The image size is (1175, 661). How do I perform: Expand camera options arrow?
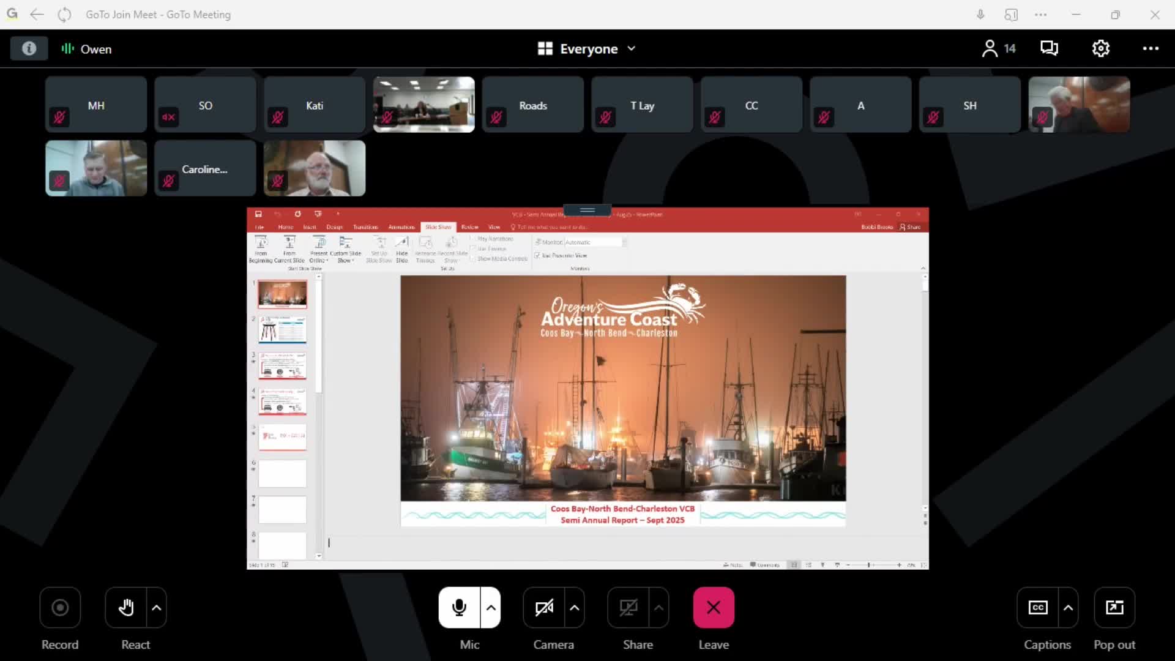[574, 607]
